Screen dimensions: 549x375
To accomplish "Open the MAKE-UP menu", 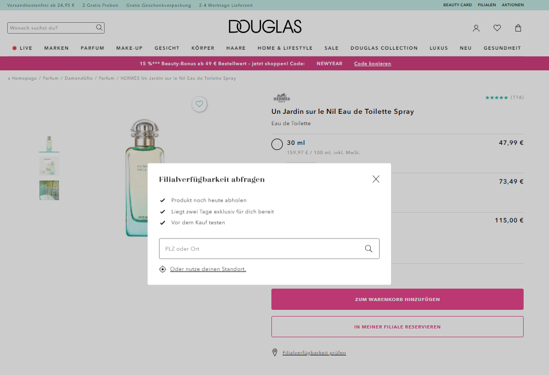I will 129,48.
